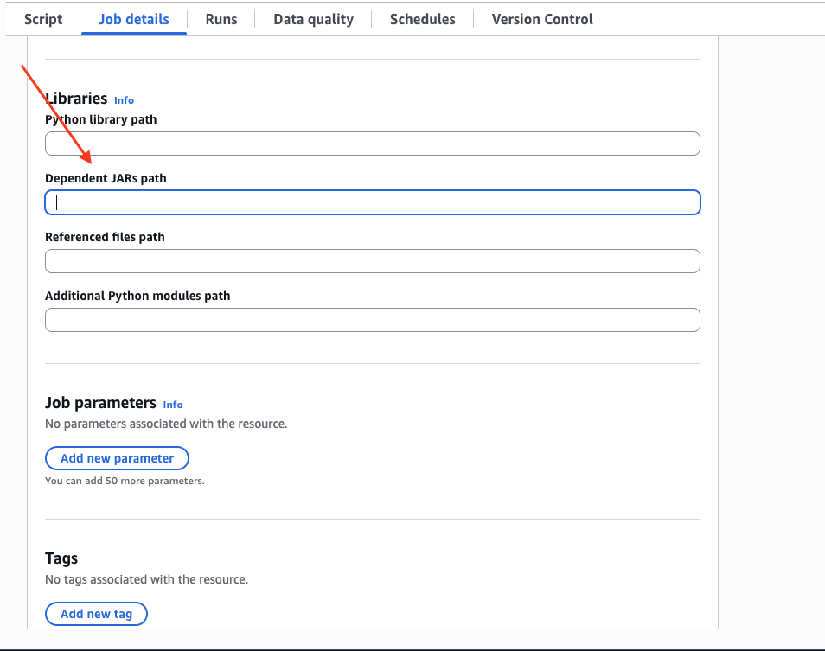
Task: Click the Tags section heading
Action: click(x=61, y=558)
